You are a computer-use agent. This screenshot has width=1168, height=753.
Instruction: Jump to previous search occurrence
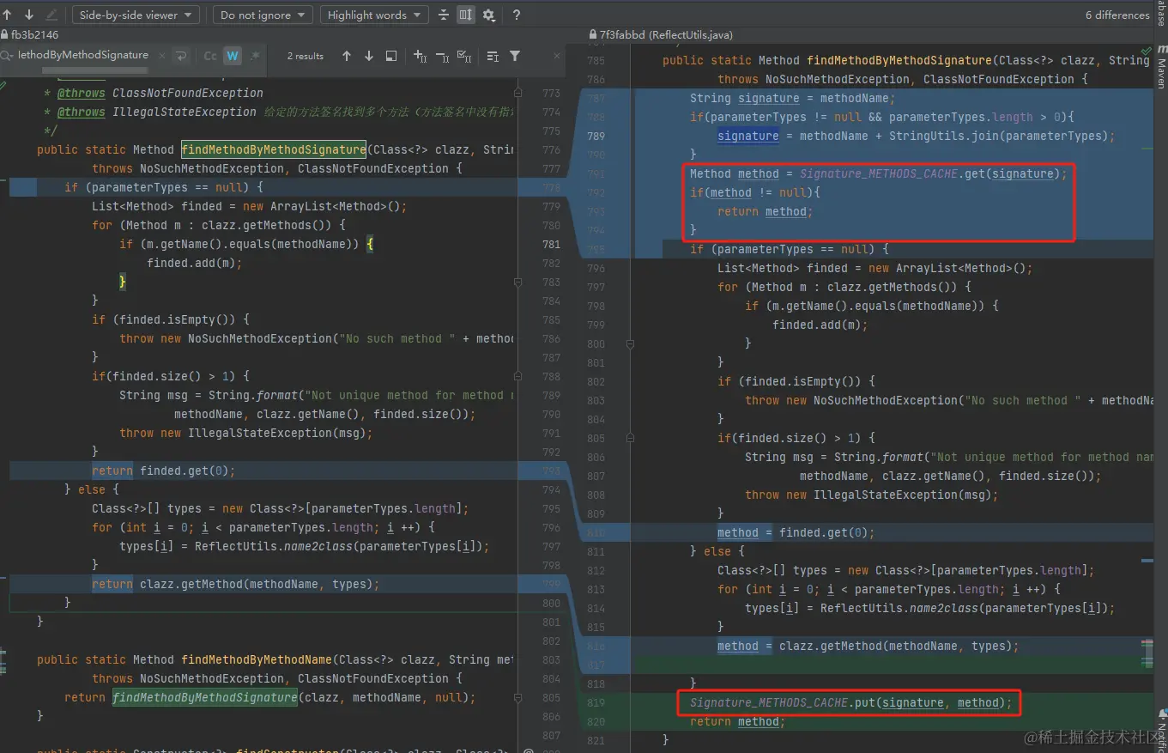[x=347, y=56]
